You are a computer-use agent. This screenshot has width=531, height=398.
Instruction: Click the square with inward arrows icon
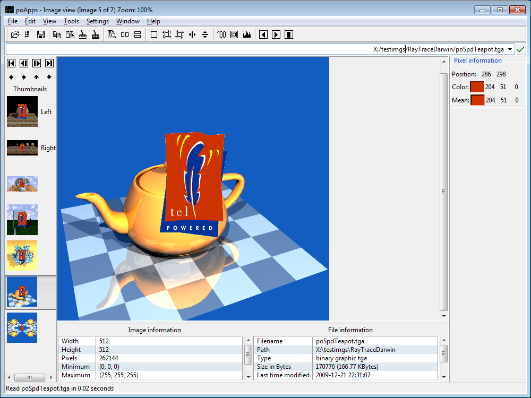click(179, 34)
